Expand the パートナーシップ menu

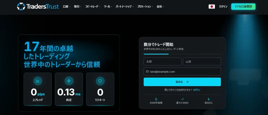125,7
